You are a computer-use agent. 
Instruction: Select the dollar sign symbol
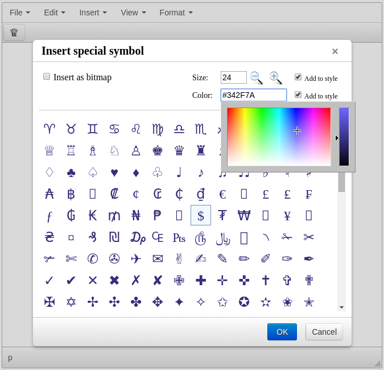pos(201,215)
